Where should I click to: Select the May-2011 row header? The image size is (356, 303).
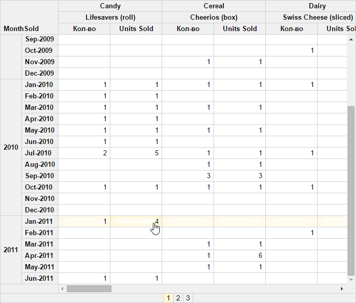pos(40,267)
